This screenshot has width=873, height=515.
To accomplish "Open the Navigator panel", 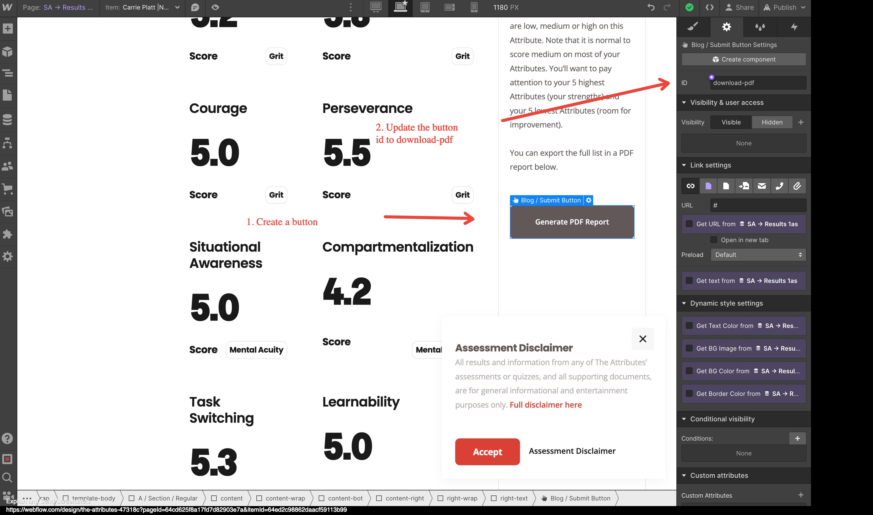I will (x=8, y=74).
